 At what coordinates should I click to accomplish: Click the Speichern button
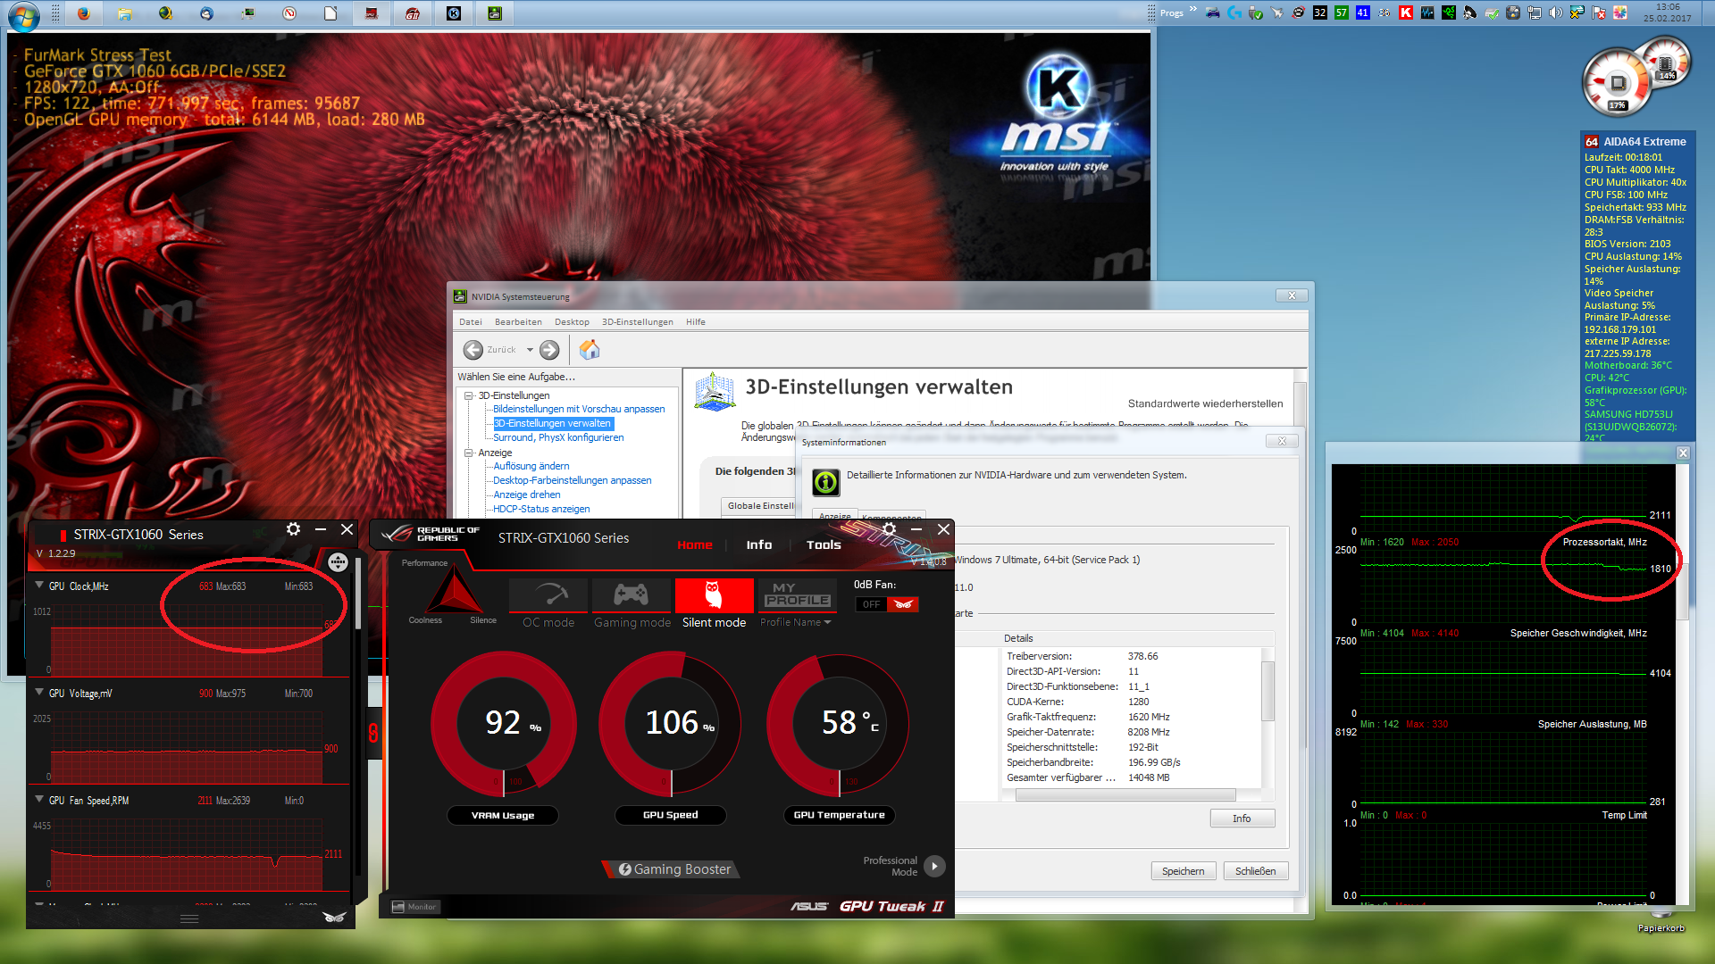[1183, 871]
